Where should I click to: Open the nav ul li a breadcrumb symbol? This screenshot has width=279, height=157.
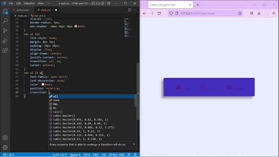point(38,16)
